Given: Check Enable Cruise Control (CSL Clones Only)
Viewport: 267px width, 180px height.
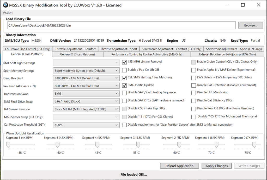Looking at the screenshot, I should (x=193, y=62).
